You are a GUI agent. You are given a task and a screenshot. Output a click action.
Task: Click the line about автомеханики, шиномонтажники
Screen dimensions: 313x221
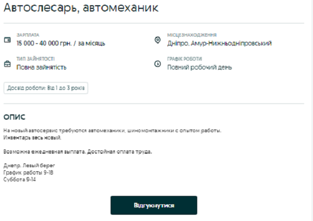tap(113, 130)
